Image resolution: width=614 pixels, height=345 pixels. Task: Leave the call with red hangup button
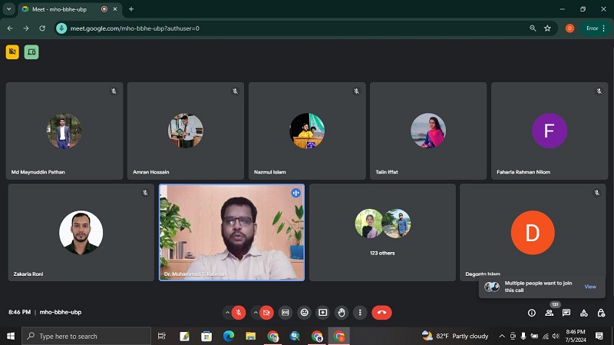381,313
